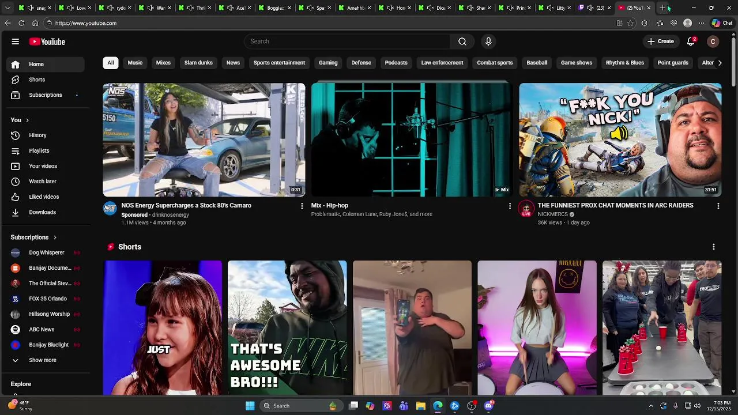Click the drinknosenergy sponsor link

[171, 215]
